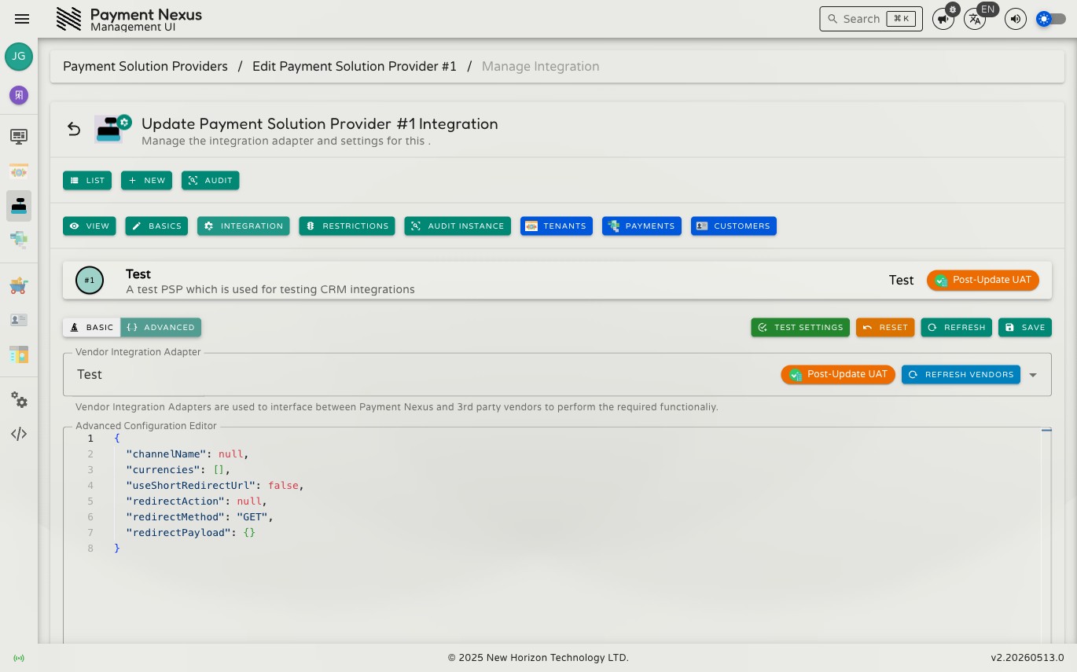Open the language translate icon

(x=975, y=20)
